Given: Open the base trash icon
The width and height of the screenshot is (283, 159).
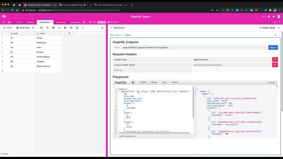Looking at the screenshot, I should (90, 23).
